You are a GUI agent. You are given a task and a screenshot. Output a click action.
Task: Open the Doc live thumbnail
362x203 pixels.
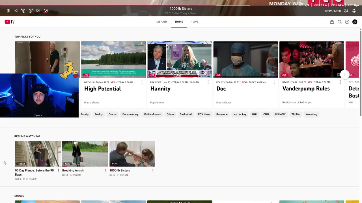click(245, 59)
